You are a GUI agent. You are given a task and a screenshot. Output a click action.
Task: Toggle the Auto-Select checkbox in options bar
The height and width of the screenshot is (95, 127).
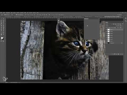click(x=5, y=15)
